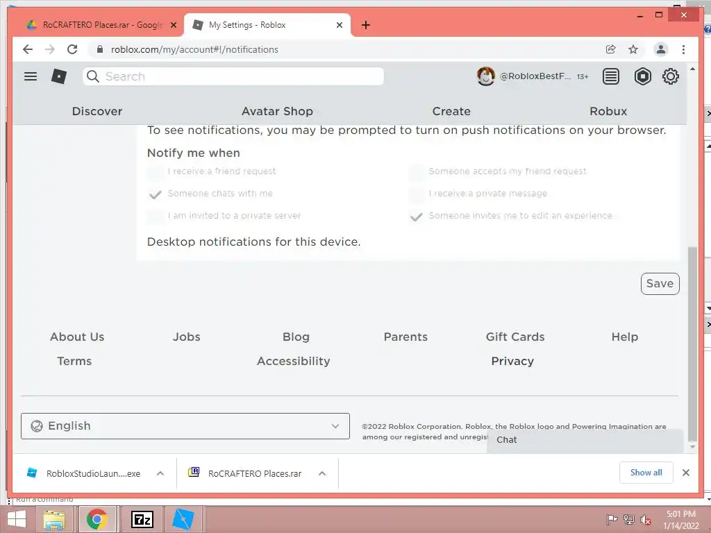
Task: Click the Chrome taskbar icon
Action: tap(97, 519)
